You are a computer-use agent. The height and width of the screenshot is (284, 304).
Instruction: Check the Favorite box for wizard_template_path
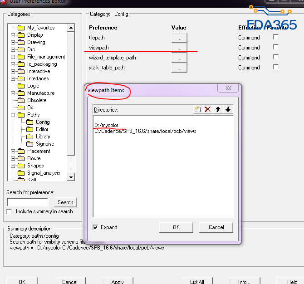click(x=276, y=57)
